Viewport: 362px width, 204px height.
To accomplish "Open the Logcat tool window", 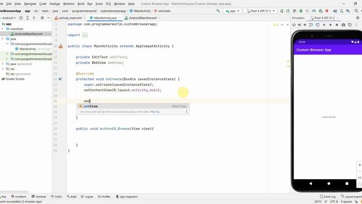I will 87,197.
